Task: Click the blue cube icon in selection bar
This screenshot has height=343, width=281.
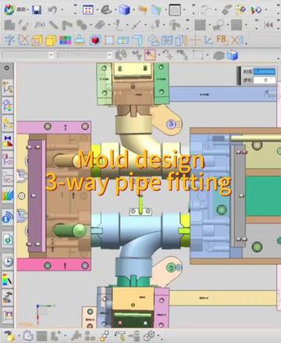Action: (233, 55)
